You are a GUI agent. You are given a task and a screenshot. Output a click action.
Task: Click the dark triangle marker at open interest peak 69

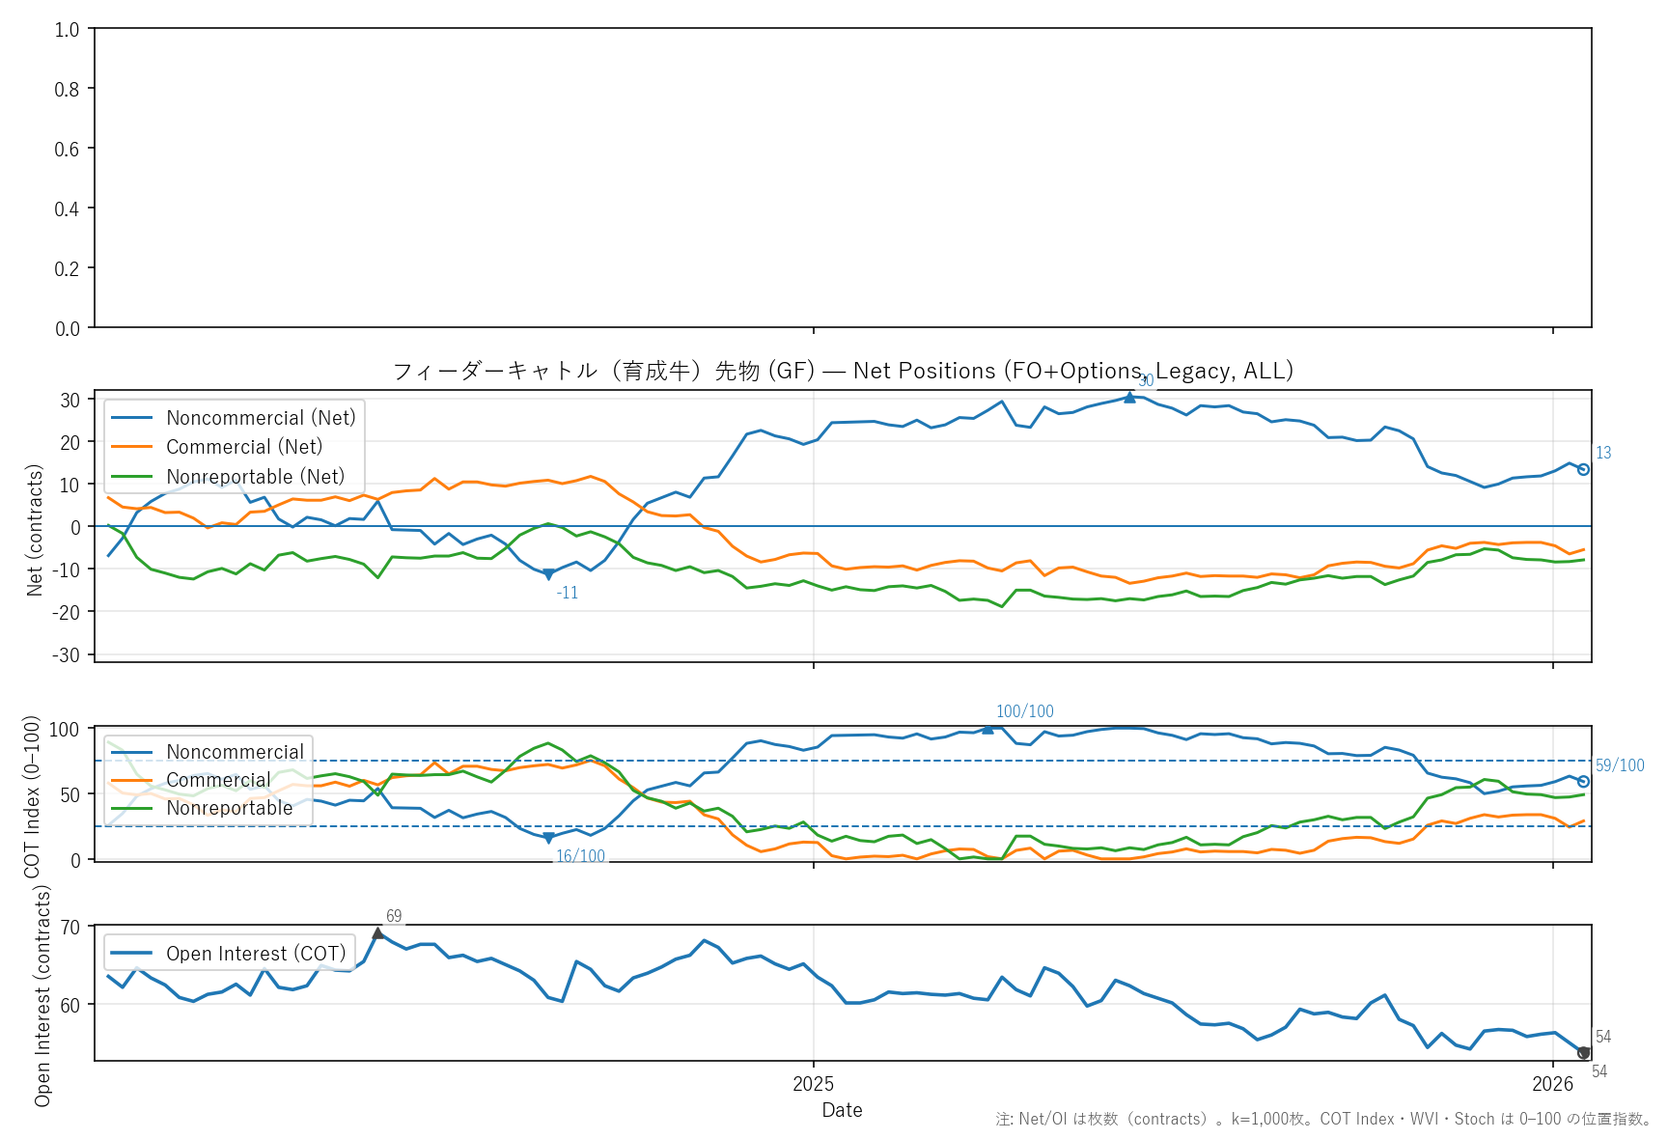[377, 933]
